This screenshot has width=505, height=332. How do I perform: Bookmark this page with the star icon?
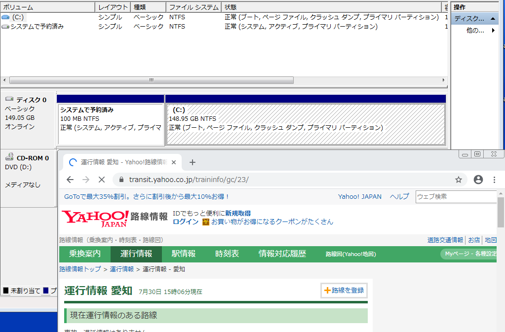pos(458,180)
